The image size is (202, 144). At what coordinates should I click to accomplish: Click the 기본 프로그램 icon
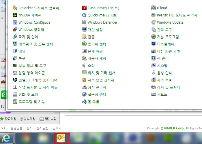click(154, 37)
